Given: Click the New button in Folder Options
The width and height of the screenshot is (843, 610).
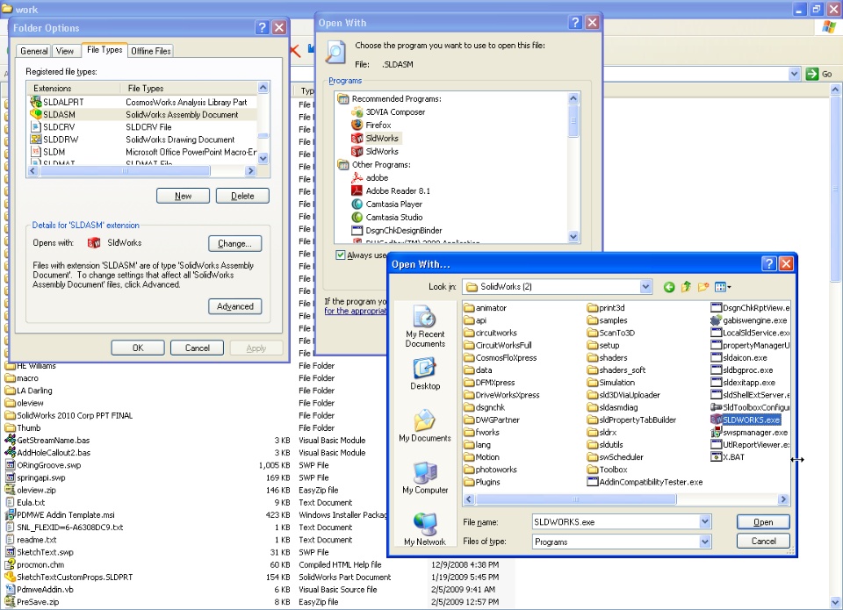Looking at the screenshot, I should (183, 197).
